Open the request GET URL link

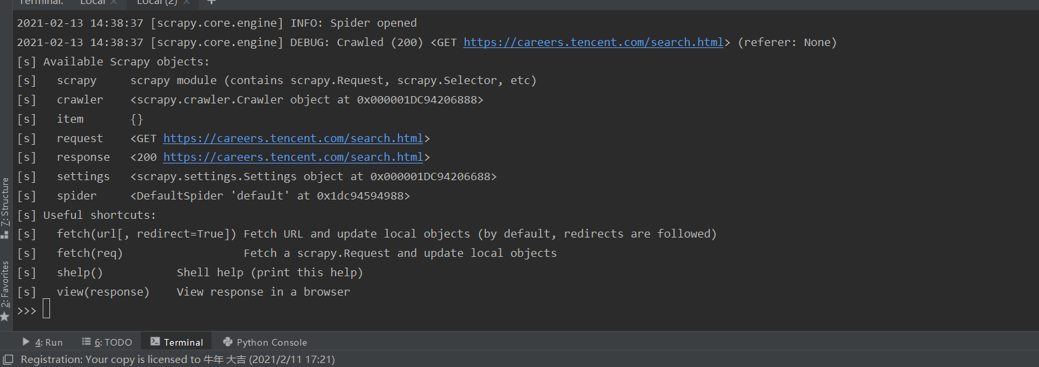coord(293,138)
